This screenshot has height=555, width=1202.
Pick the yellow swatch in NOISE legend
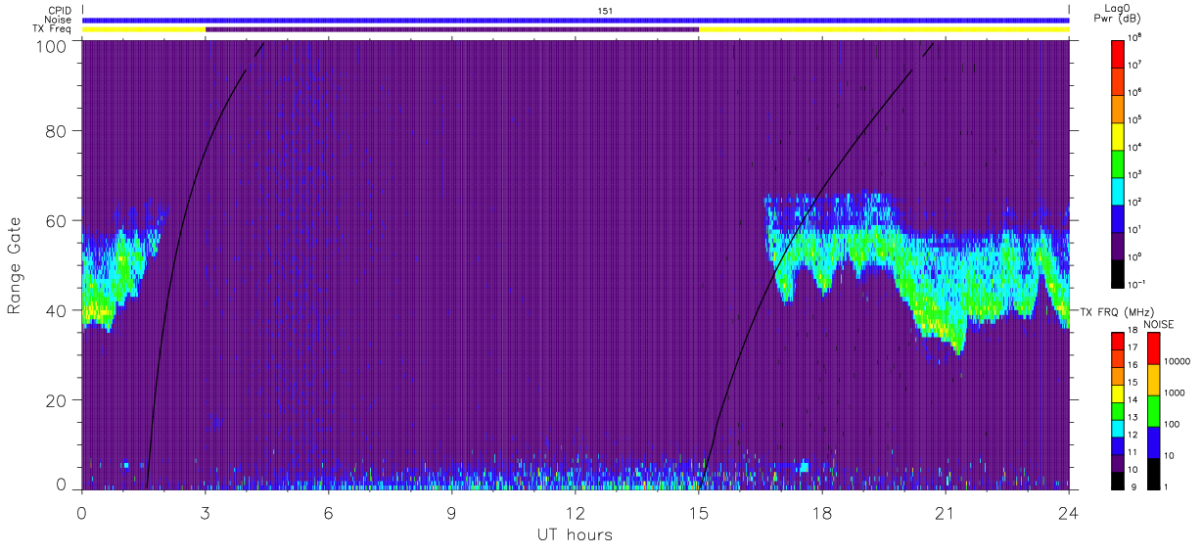(1153, 380)
